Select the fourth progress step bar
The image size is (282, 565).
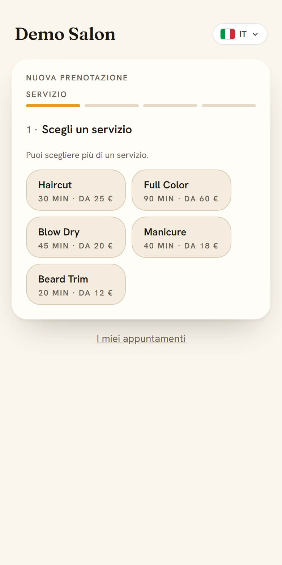[229, 106]
